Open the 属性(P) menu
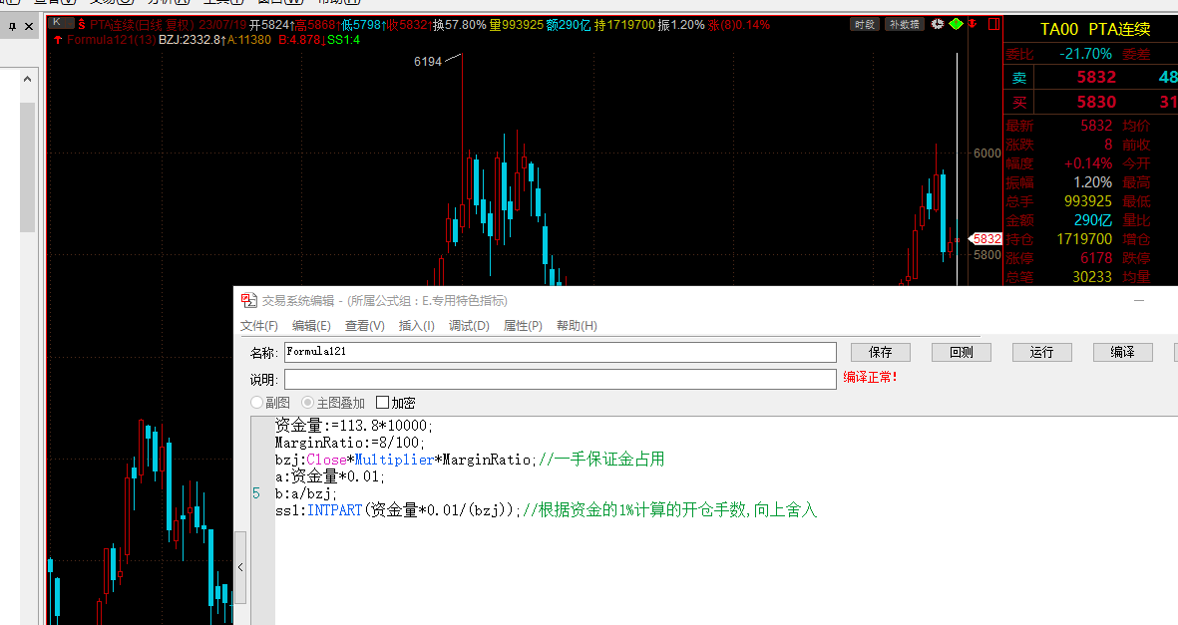This screenshot has width=1178, height=625. point(522,325)
